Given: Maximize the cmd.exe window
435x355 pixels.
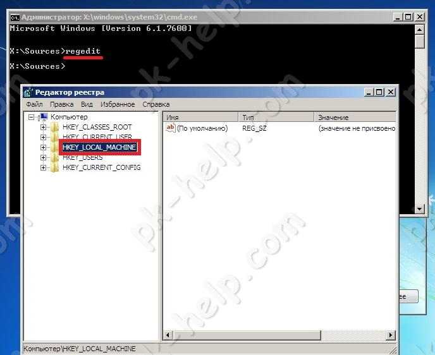Looking at the screenshot, I should point(408,17).
